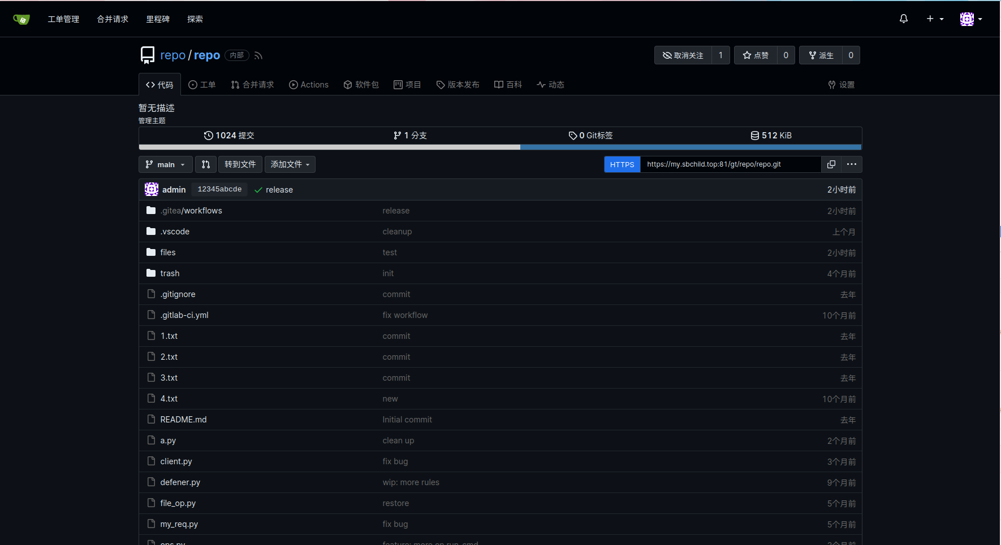
Task: Switch to the Actions tab
Action: click(309, 85)
